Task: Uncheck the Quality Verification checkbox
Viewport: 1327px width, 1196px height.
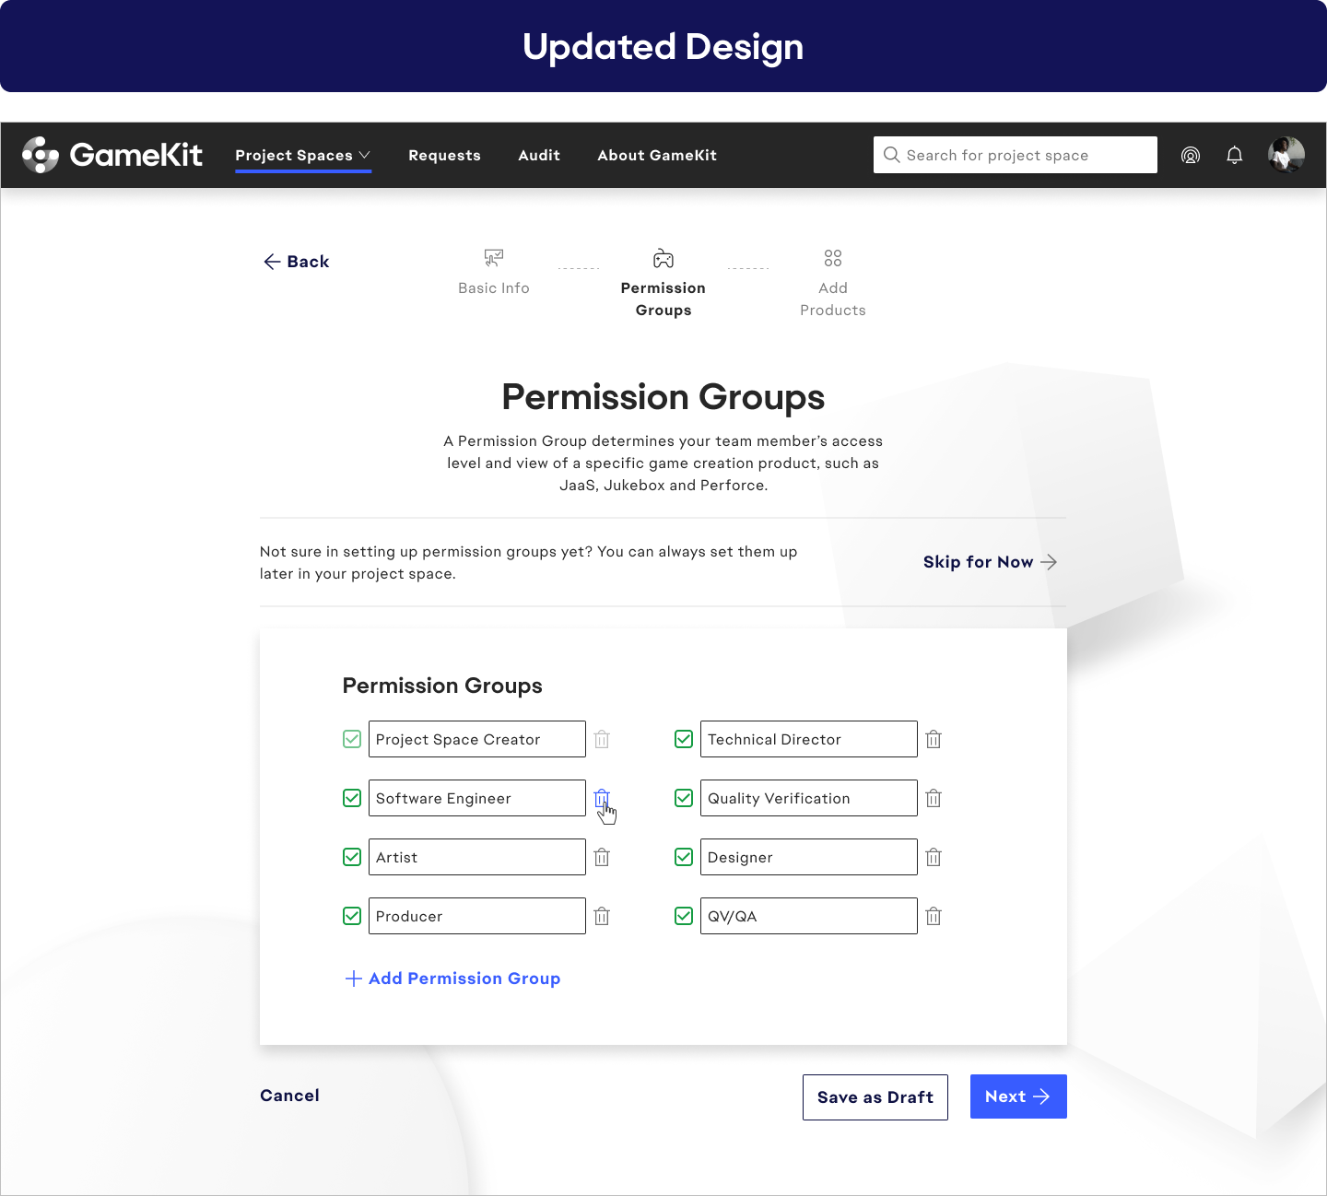Action: [x=684, y=798]
